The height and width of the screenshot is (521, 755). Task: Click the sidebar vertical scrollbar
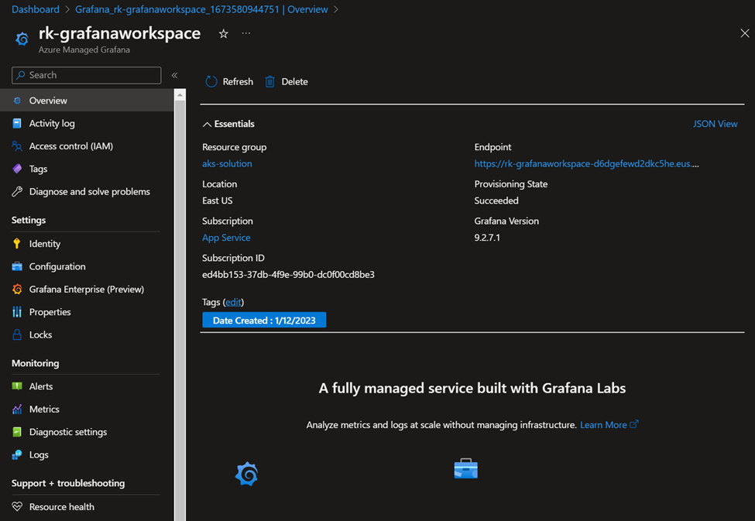pyautogui.click(x=180, y=310)
